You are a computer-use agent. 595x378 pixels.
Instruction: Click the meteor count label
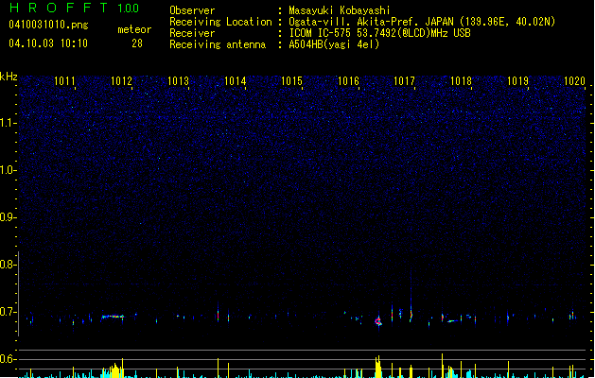pos(134,29)
